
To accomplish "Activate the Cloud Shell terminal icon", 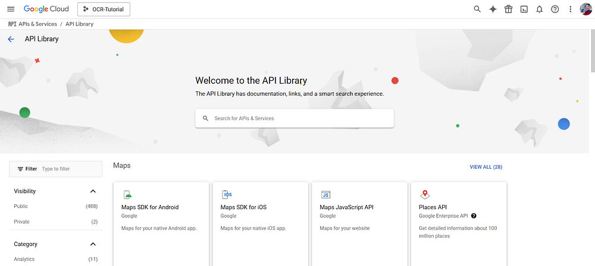I will point(524,9).
